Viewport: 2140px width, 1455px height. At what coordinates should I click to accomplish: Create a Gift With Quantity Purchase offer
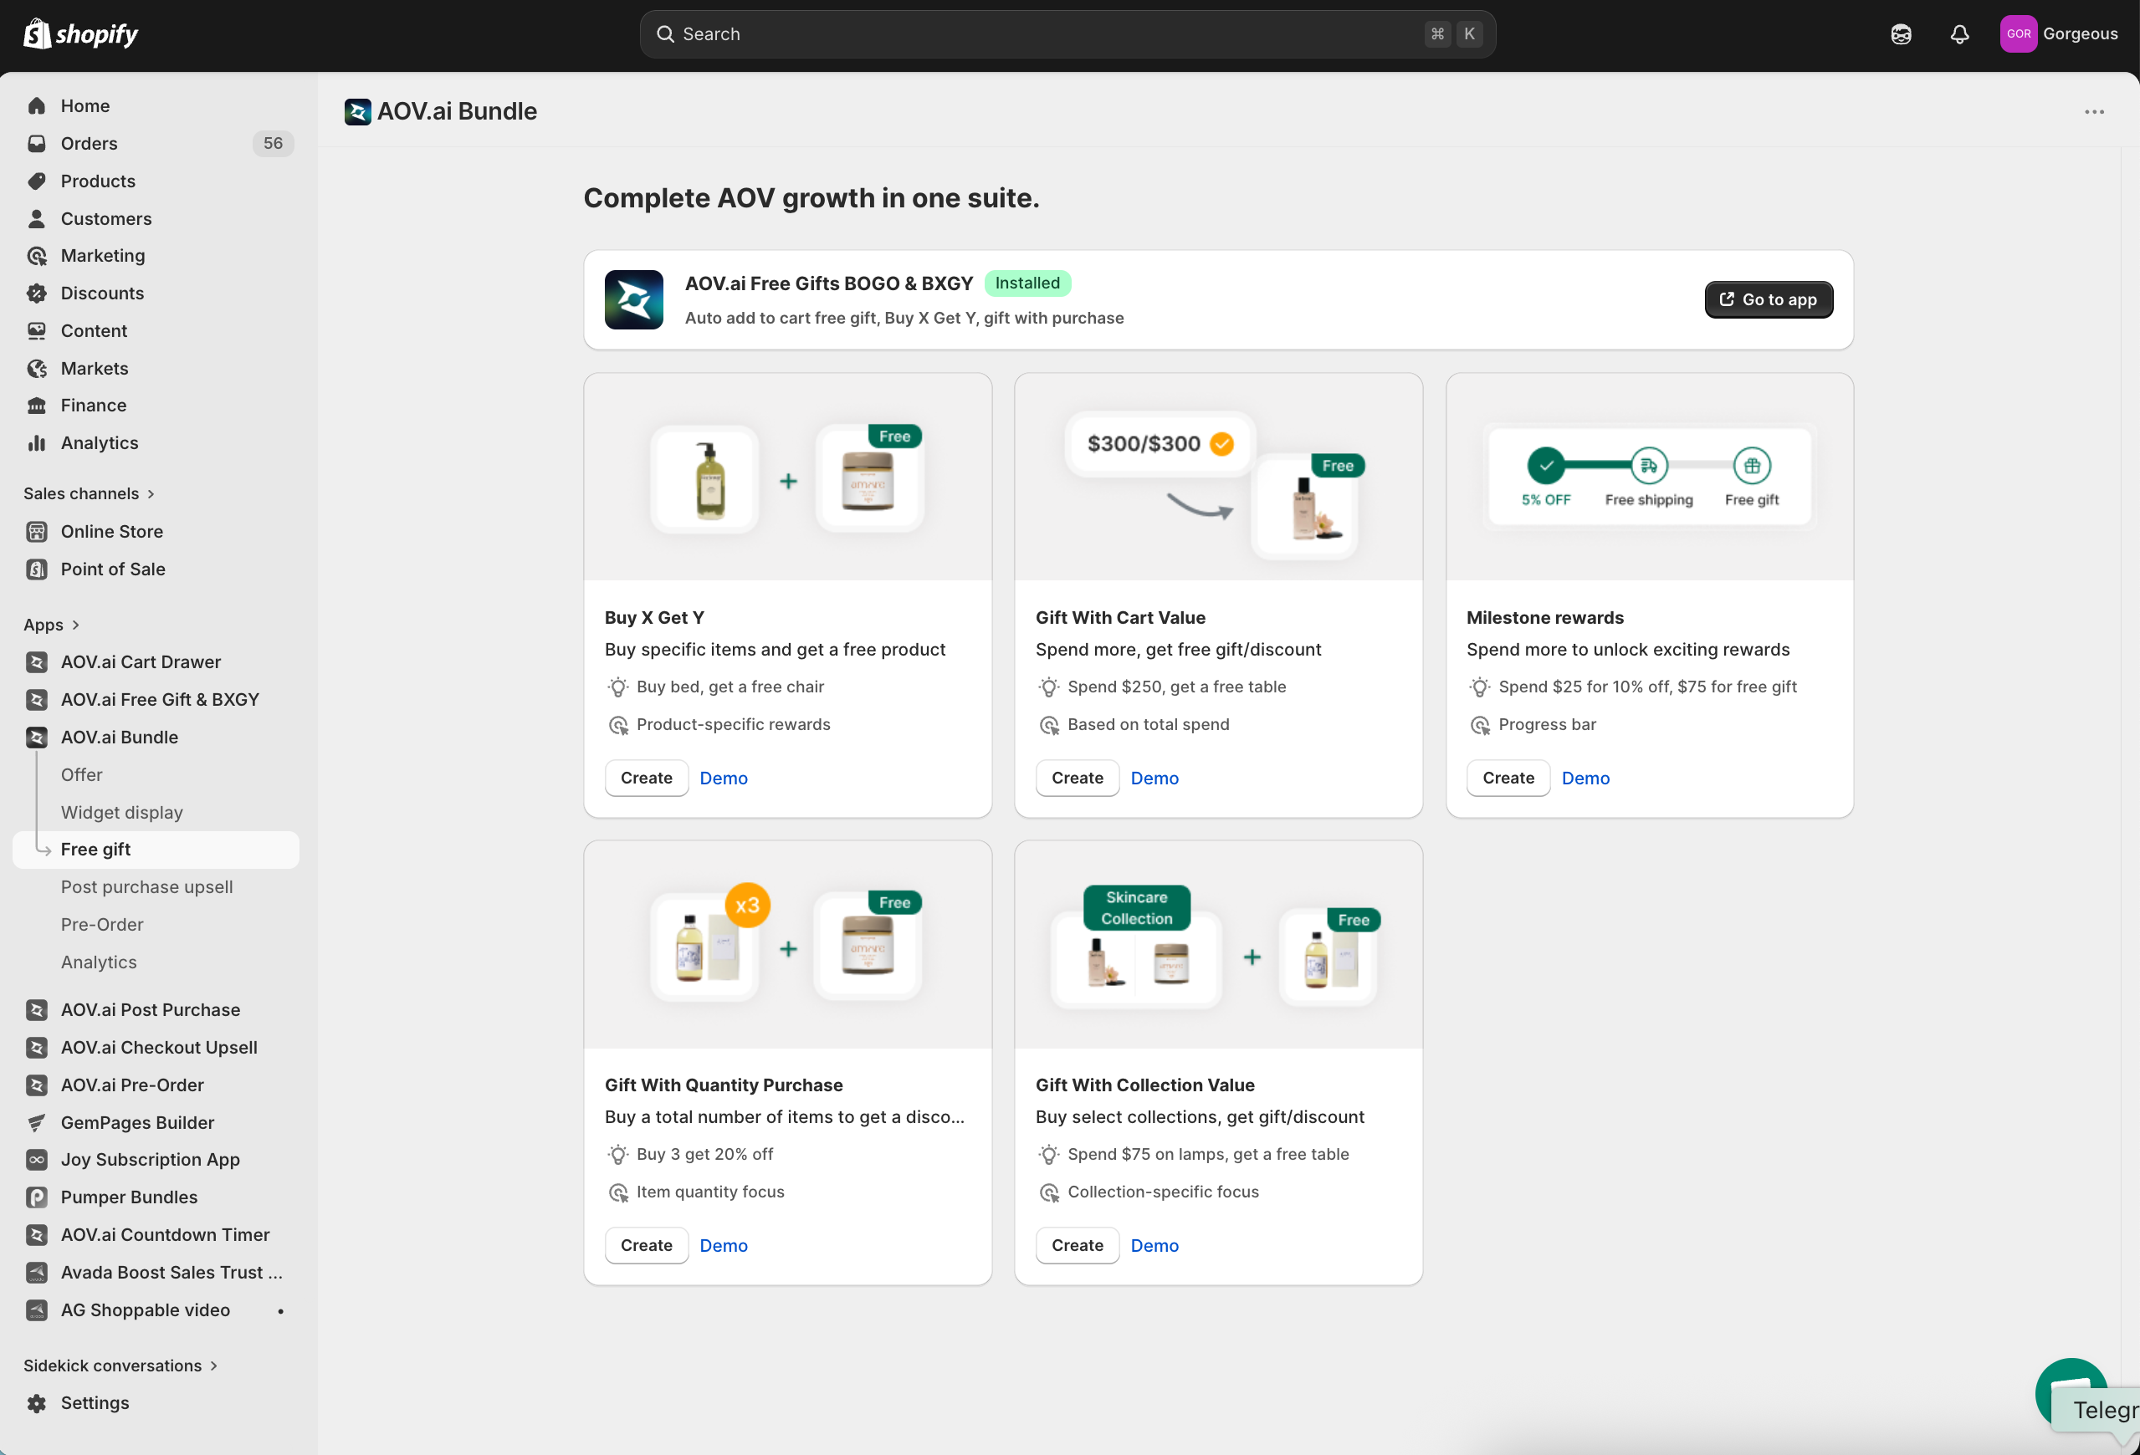[647, 1246]
